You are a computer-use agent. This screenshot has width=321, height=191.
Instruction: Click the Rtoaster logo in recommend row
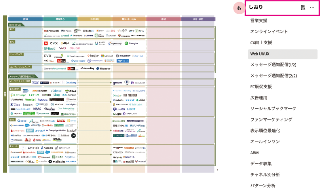[x=103, y=69]
